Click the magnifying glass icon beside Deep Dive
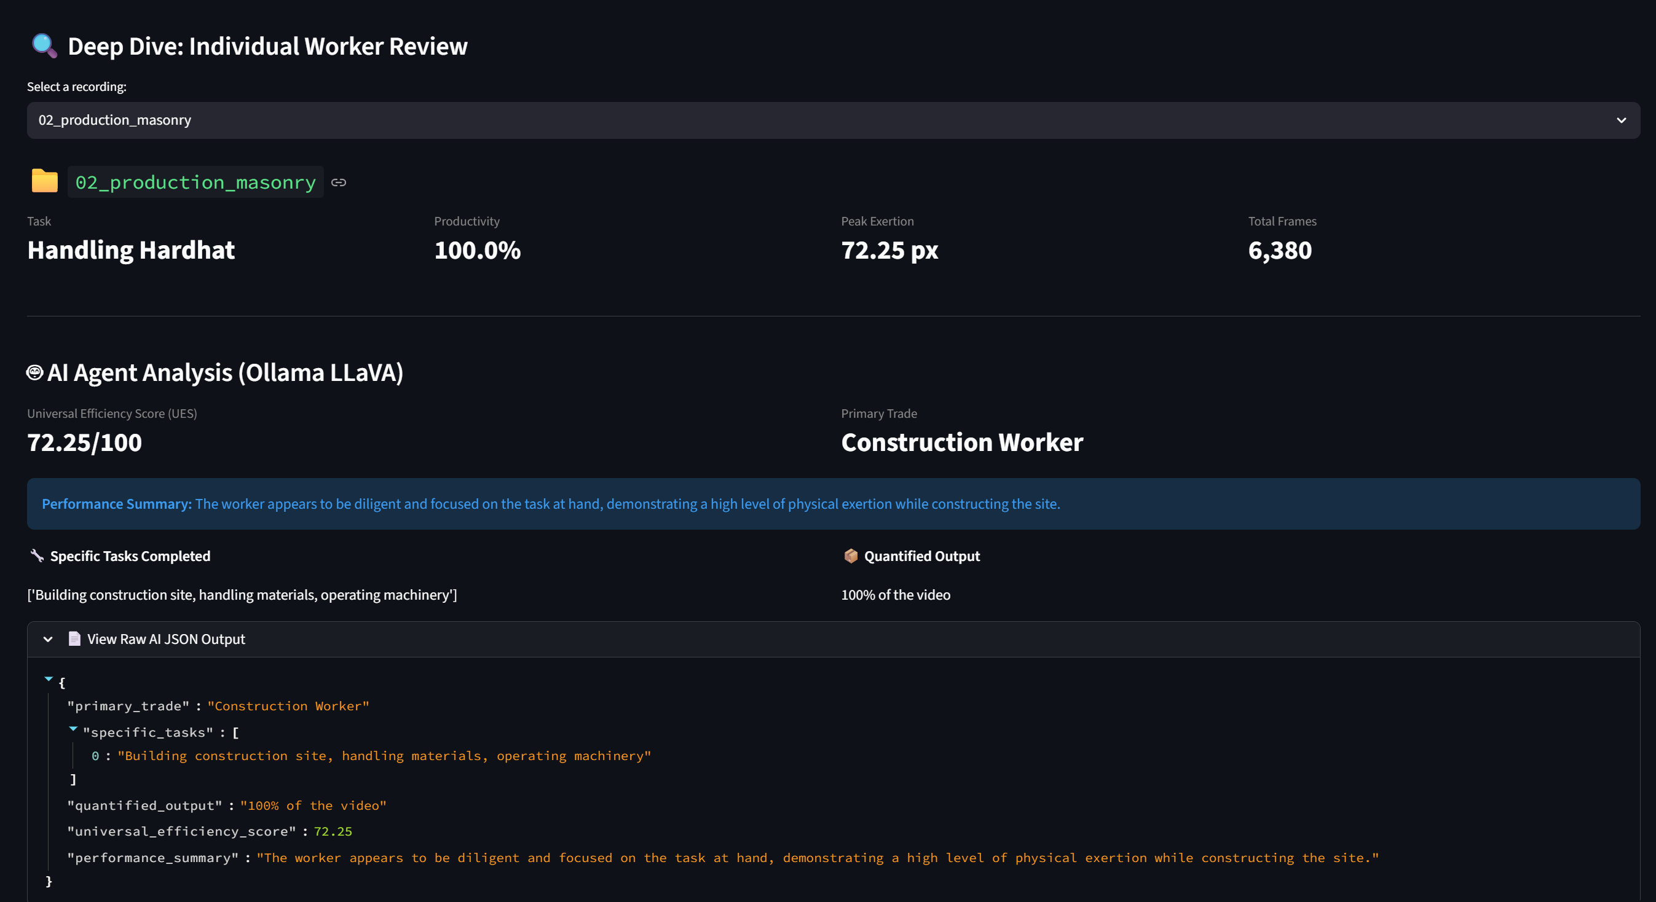This screenshot has height=902, width=1656. (44, 46)
